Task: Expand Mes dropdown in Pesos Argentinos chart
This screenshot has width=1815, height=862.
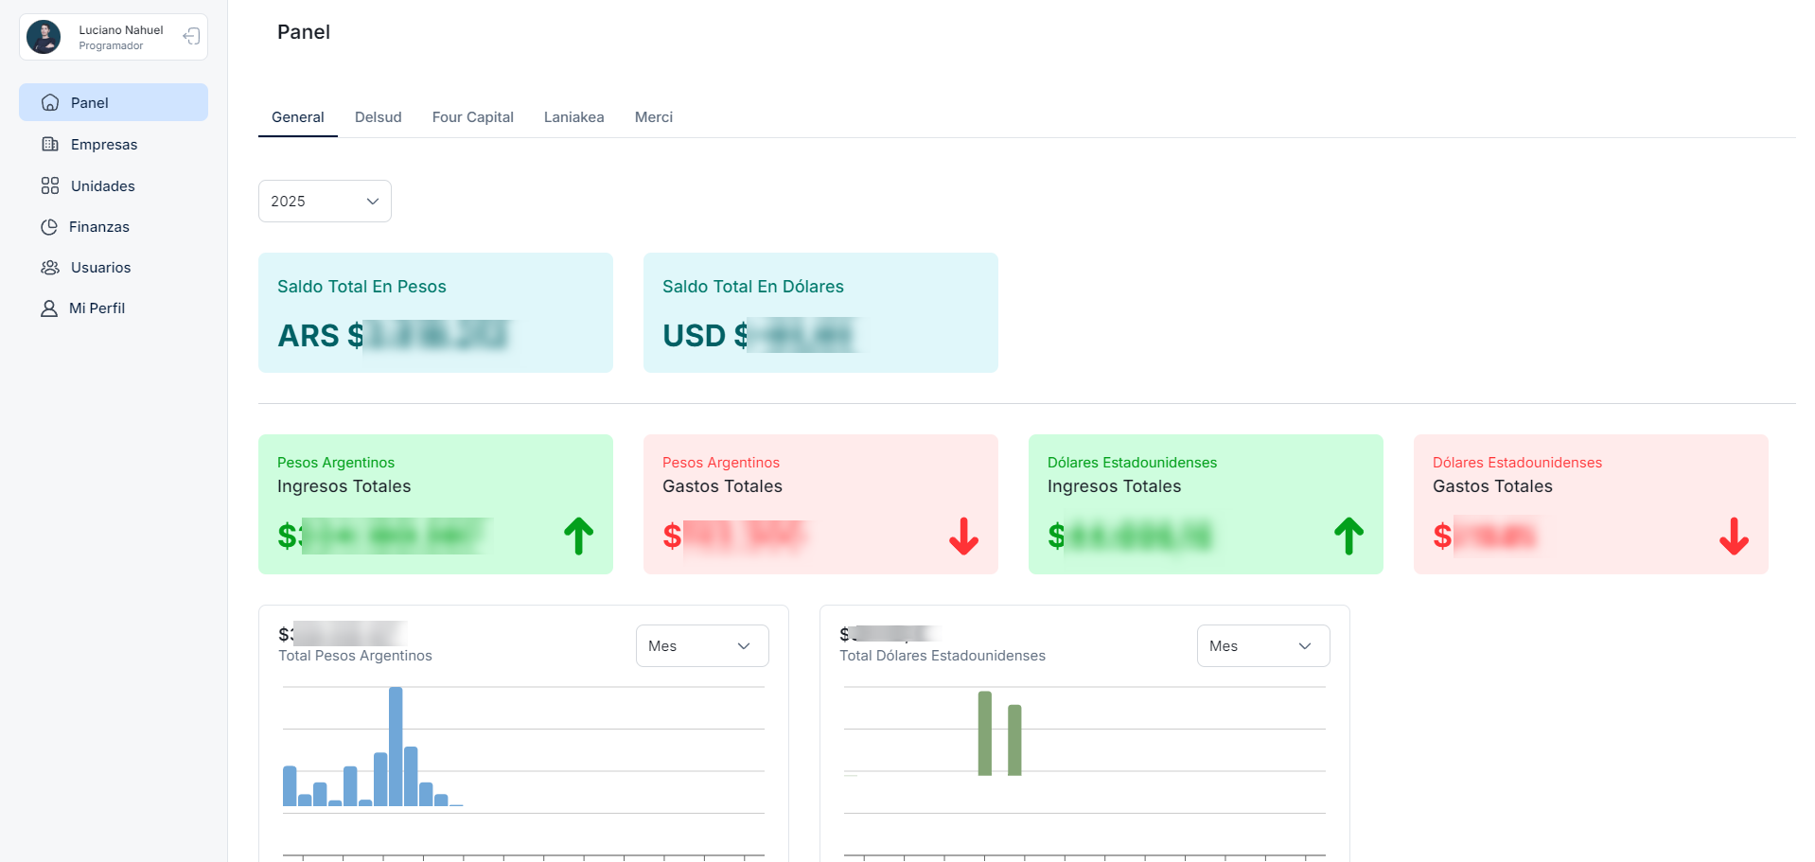Action: point(701,646)
